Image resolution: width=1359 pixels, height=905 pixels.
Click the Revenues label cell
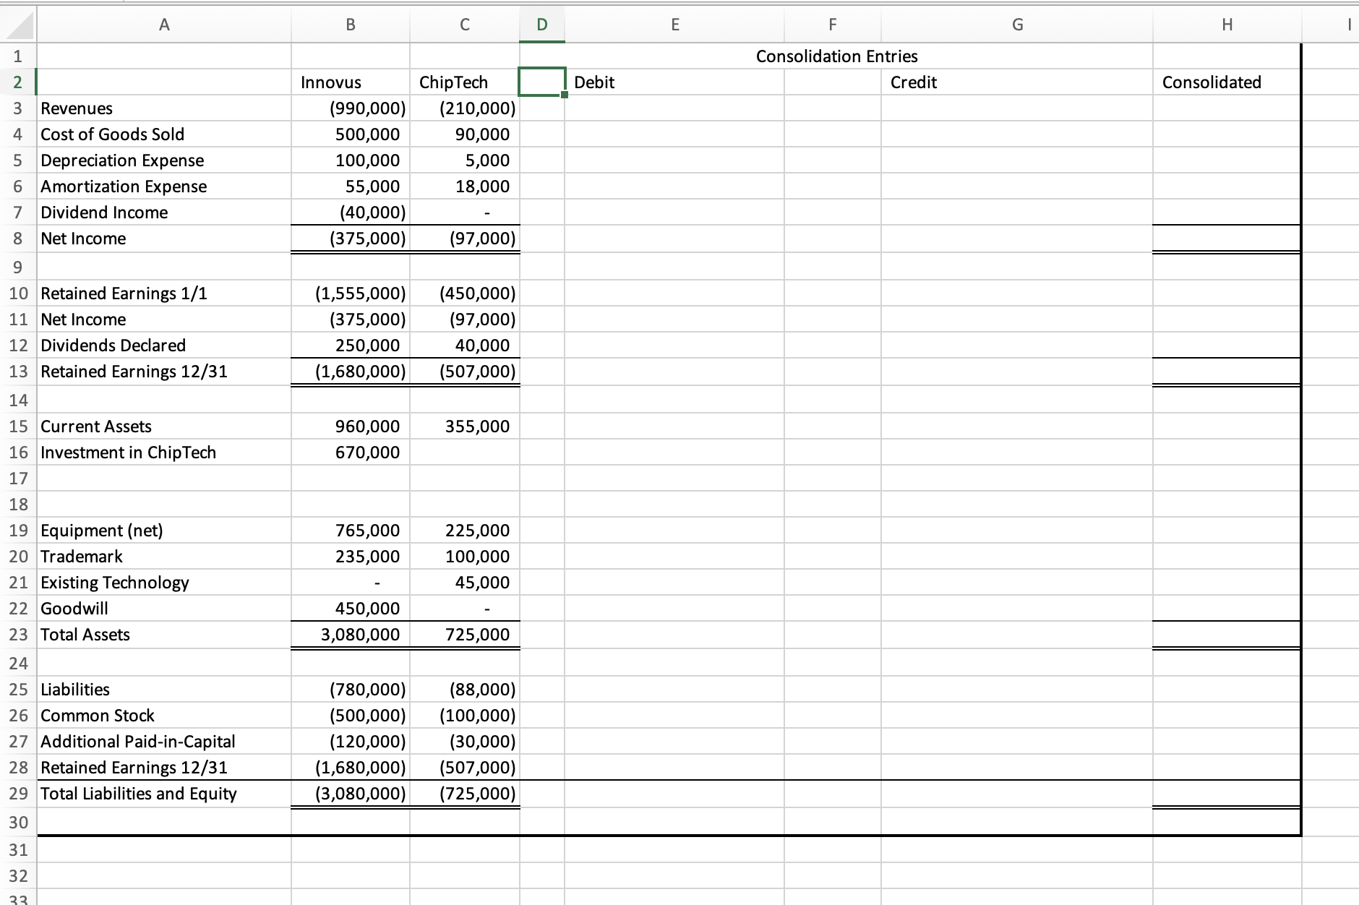point(163,108)
